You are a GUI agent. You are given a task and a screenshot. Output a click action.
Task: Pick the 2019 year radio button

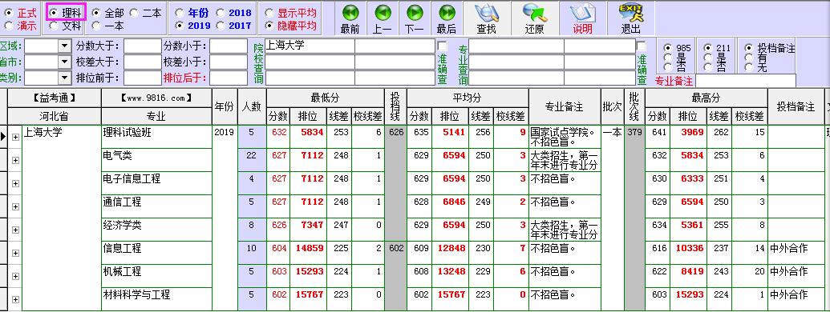click(180, 26)
